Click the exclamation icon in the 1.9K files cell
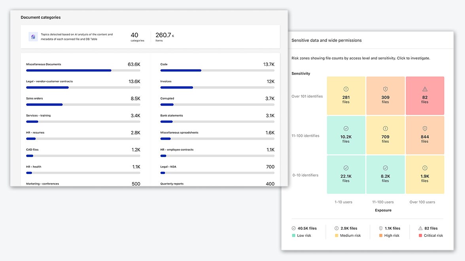Screen dimensions: 465x261 click(x=425, y=168)
